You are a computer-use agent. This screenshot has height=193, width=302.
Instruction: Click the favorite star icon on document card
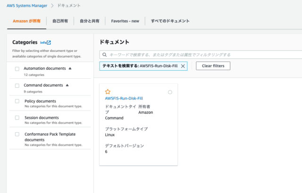point(108,92)
